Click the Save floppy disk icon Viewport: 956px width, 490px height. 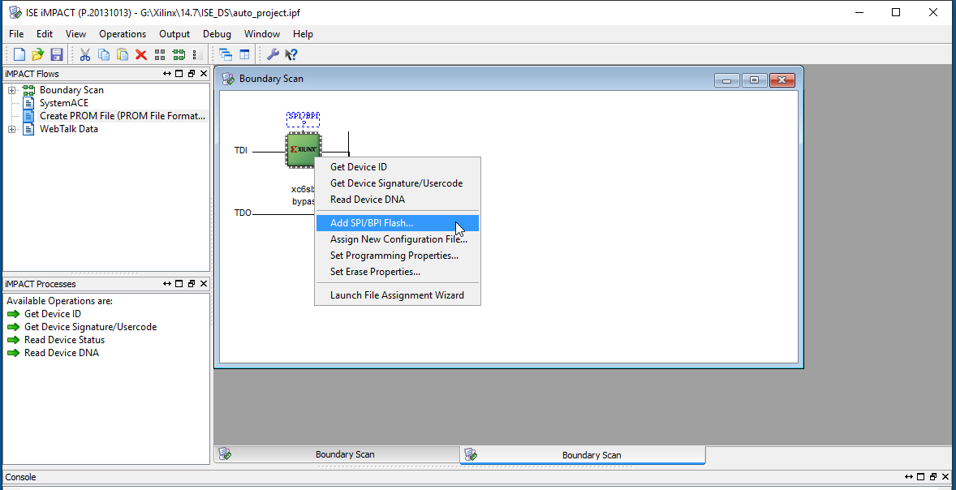tap(57, 54)
